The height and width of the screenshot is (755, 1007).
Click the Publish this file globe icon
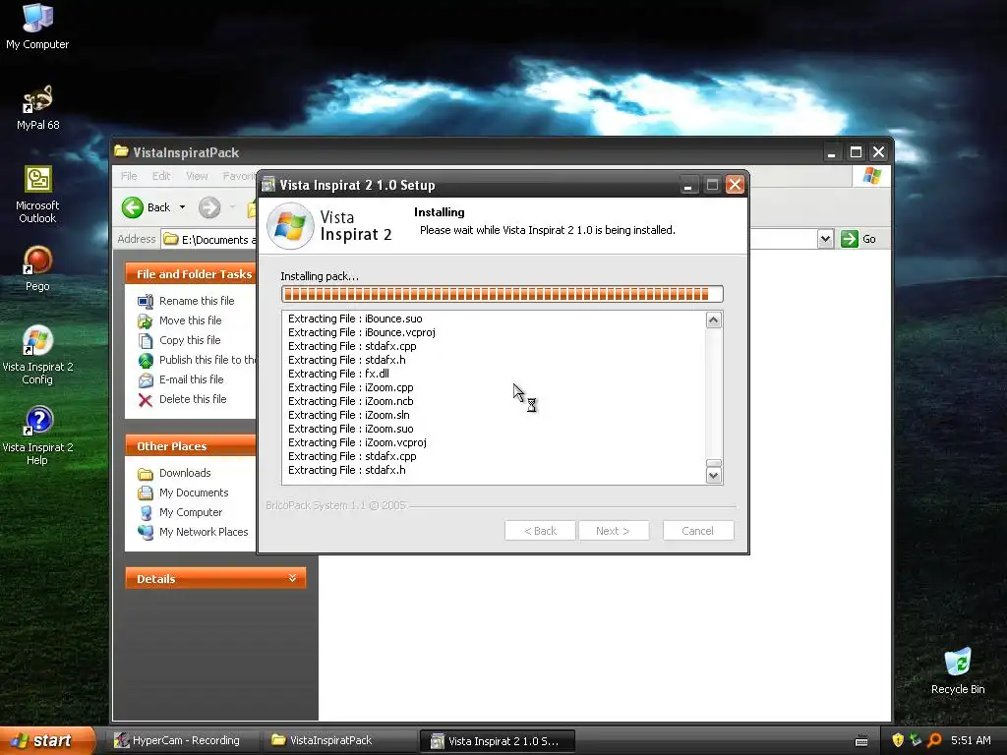(146, 360)
